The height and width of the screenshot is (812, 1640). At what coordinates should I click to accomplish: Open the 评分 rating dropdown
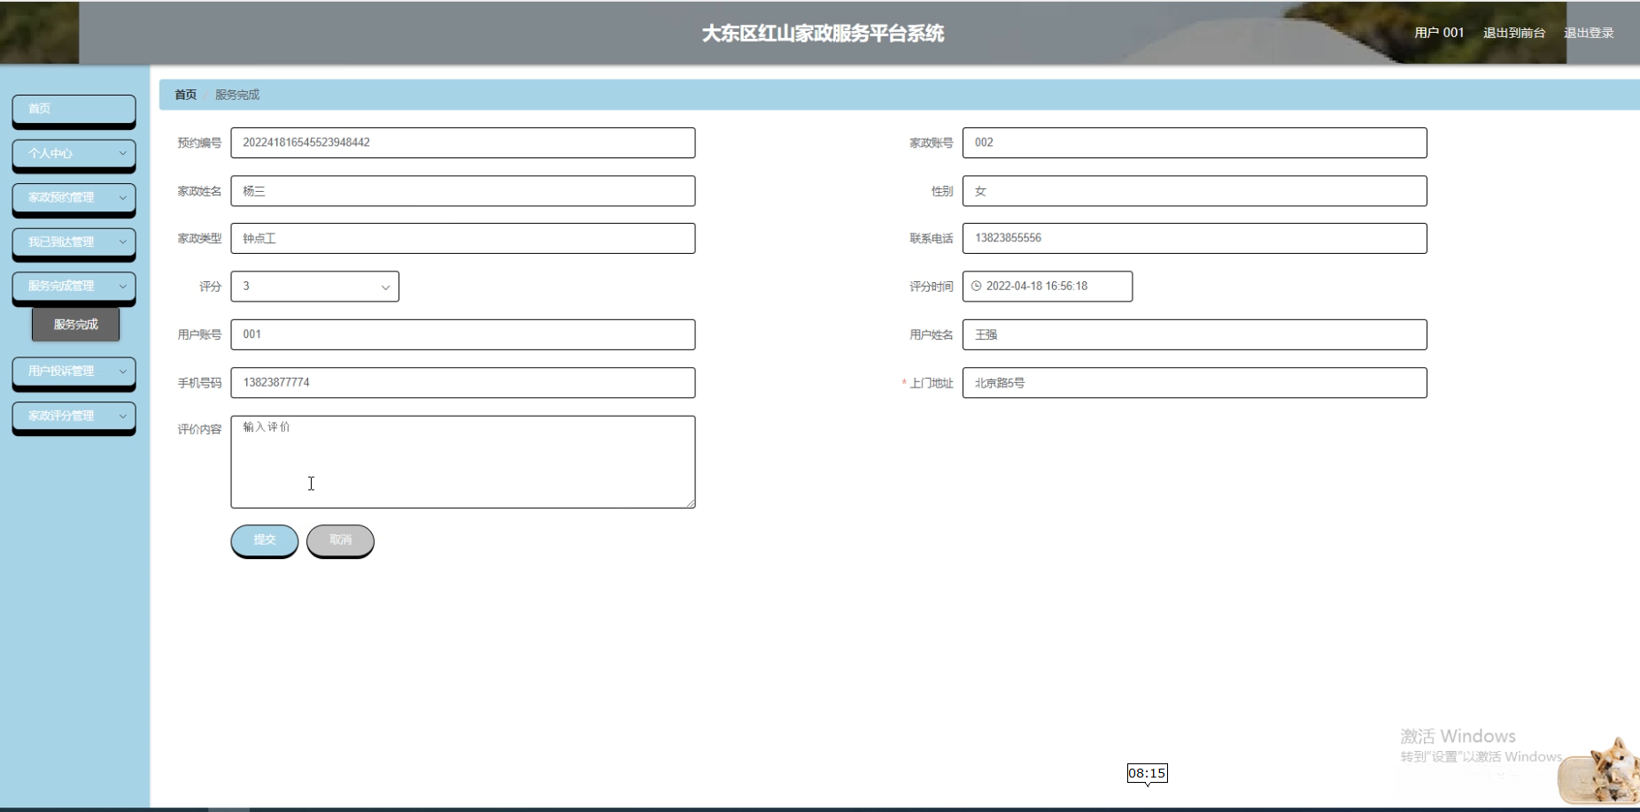click(314, 287)
